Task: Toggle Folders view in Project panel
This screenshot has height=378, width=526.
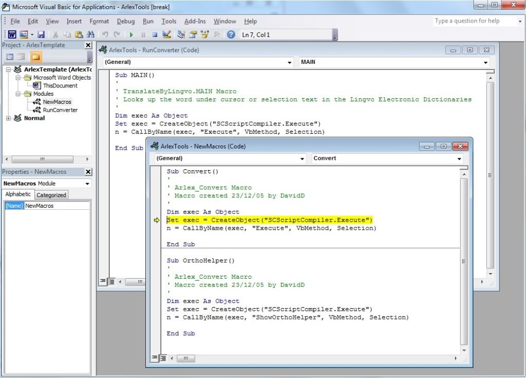Action: pos(35,57)
